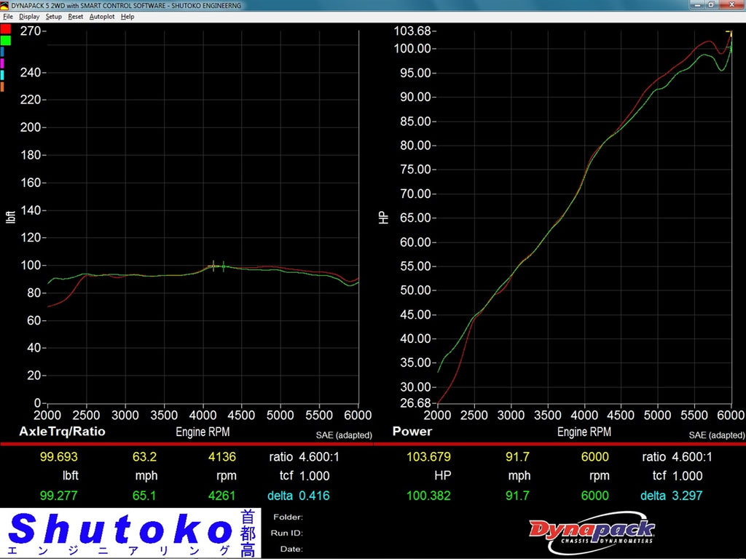The image size is (746, 559).
Task: Open the Setup menu
Action: tap(53, 17)
